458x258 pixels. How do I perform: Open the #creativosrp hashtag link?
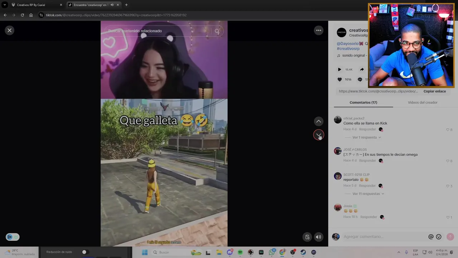coord(348,49)
